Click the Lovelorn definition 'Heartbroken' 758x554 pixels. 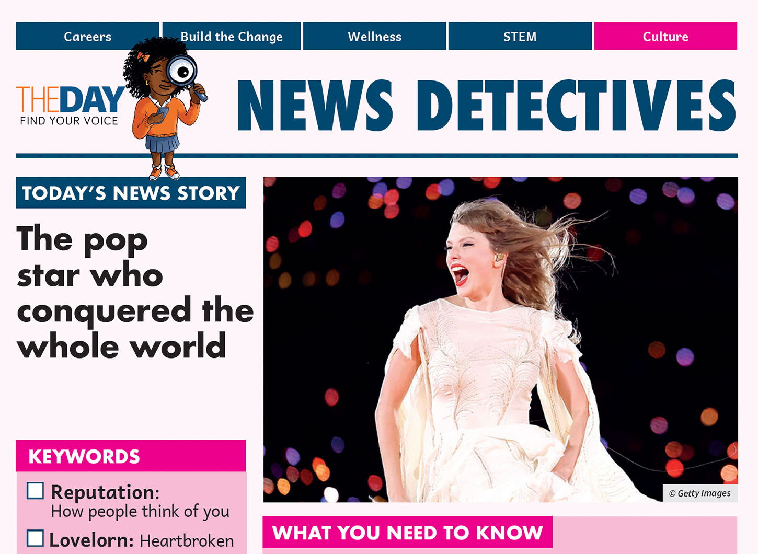[x=187, y=540]
